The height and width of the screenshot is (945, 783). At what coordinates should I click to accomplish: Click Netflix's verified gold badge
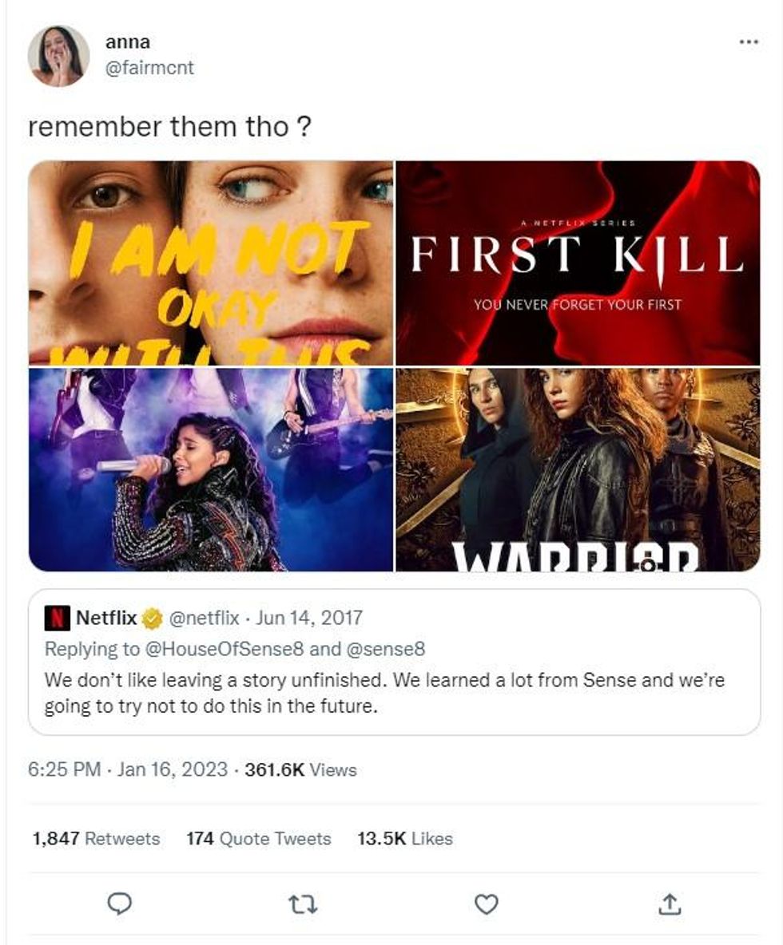pyautogui.click(x=152, y=618)
